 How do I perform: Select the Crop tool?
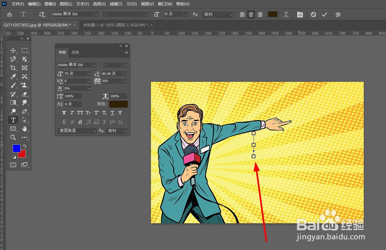click(13, 68)
